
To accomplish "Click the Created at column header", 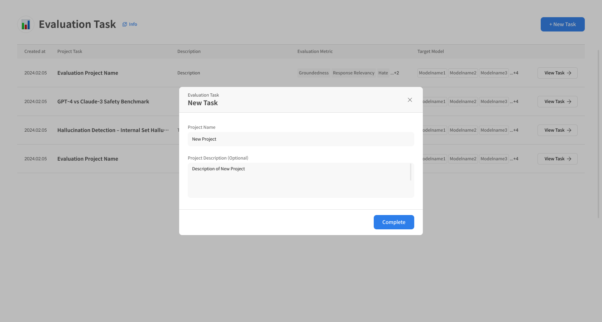I will (x=35, y=52).
